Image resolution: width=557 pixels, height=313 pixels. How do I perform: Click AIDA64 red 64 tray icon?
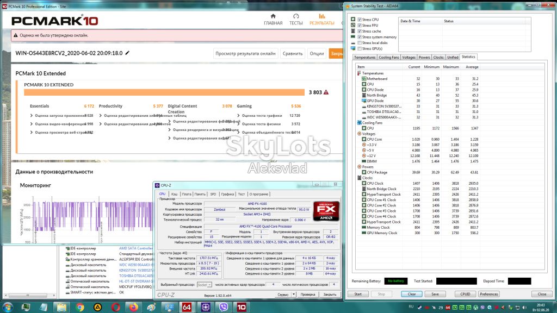448,308
